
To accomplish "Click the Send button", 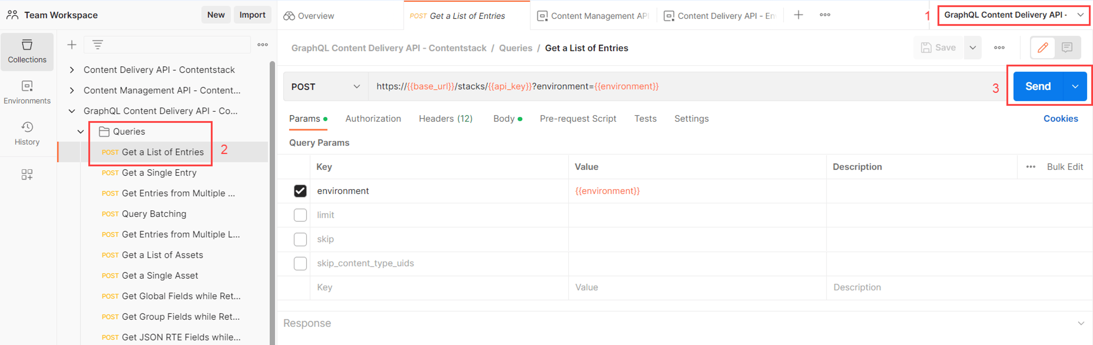I will click(1038, 86).
